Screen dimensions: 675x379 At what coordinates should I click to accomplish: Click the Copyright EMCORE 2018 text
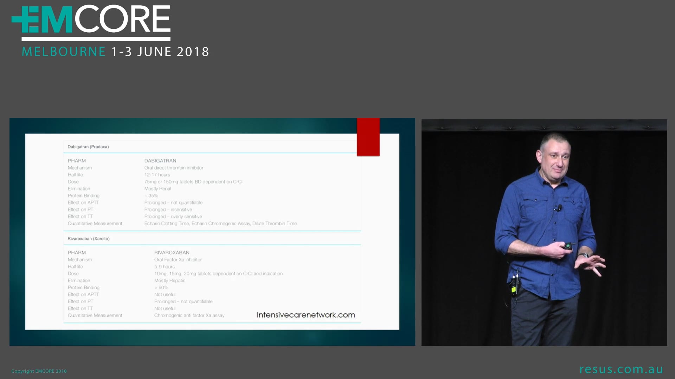(39, 371)
